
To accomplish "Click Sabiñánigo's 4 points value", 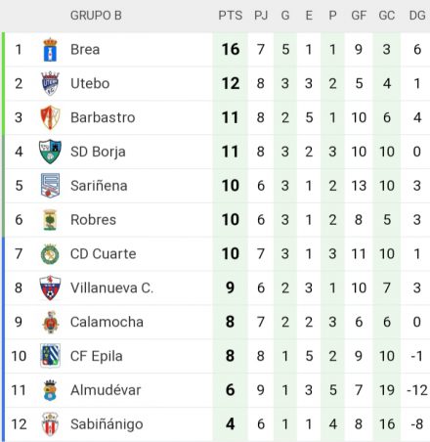I will tap(230, 424).
